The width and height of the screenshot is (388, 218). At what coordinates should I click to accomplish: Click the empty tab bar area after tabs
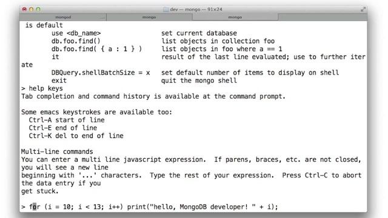point(323,17)
